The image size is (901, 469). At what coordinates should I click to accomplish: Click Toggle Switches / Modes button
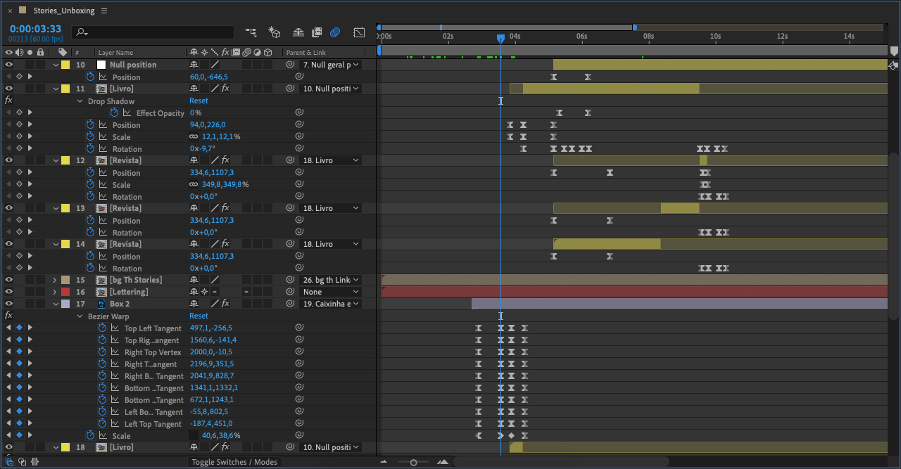coord(235,462)
